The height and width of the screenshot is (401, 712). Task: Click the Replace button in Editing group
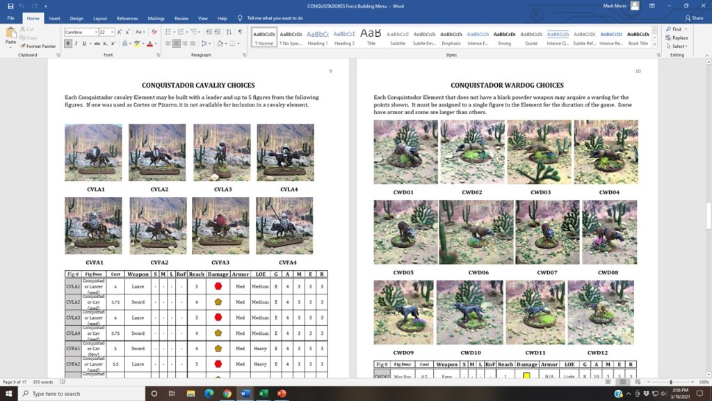(677, 38)
